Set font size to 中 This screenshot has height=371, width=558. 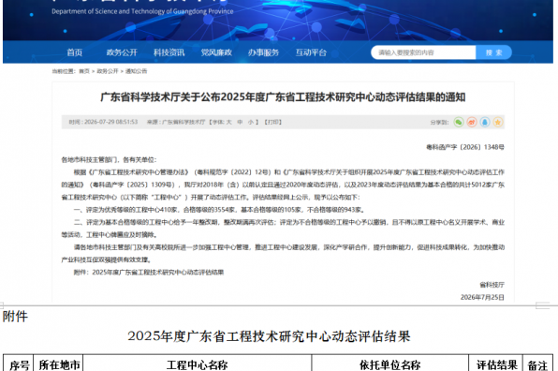tap(240, 122)
